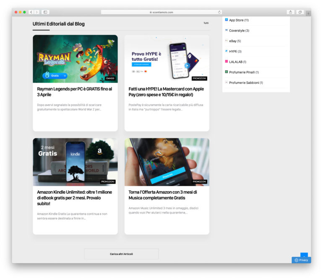The height and width of the screenshot is (279, 323).
Task: Open a new tab with the plus button
Action: [308, 13]
